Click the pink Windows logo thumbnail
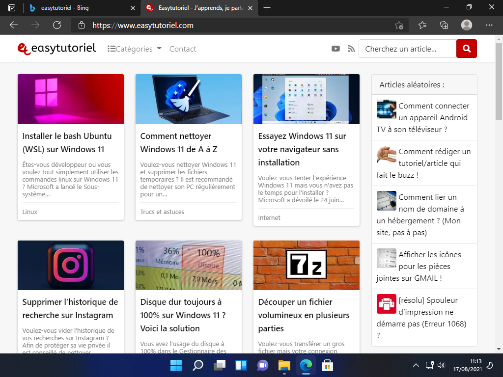The height and width of the screenshot is (377, 503). (x=71, y=99)
